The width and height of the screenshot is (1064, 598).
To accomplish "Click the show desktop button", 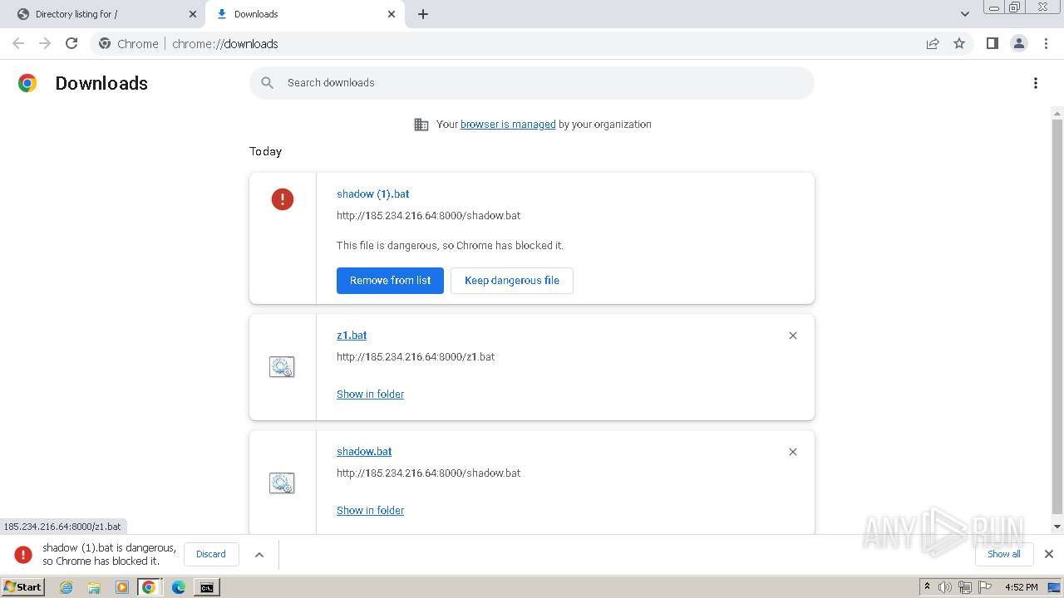I will (1056, 587).
